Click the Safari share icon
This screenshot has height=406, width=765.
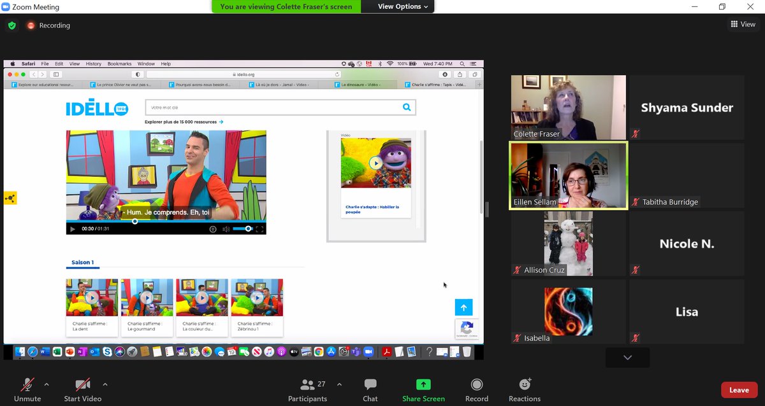point(460,74)
